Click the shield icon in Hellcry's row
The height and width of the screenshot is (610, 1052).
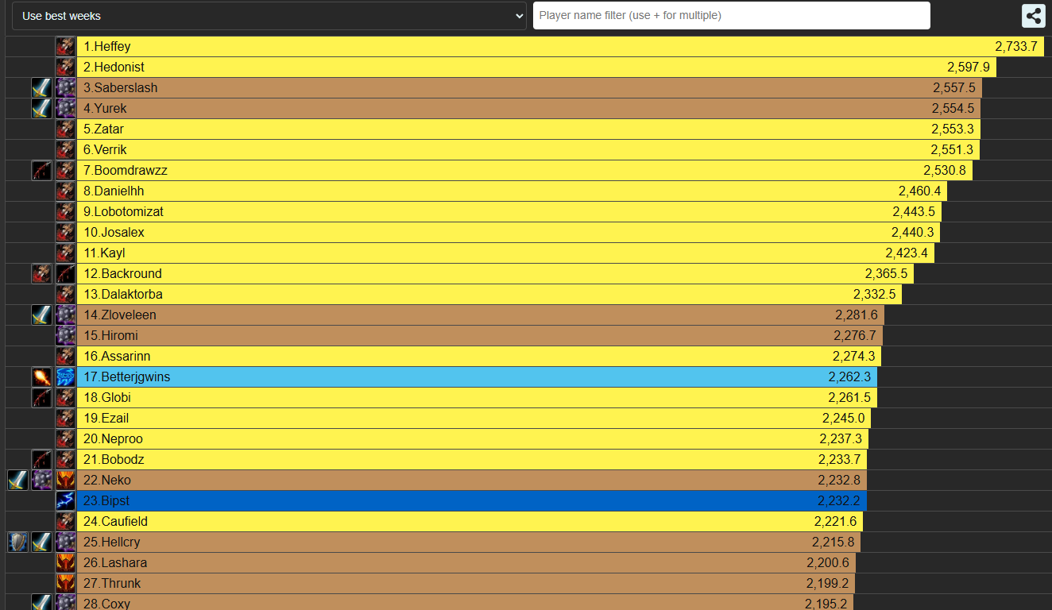click(x=17, y=542)
